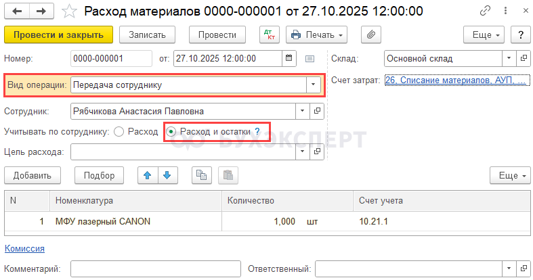533x280 pixels.
Task: Open the table's Еще menu
Action: point(510,175)
